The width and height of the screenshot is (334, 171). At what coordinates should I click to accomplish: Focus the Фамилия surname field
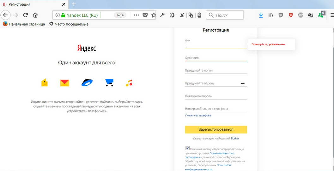[216, 58]
